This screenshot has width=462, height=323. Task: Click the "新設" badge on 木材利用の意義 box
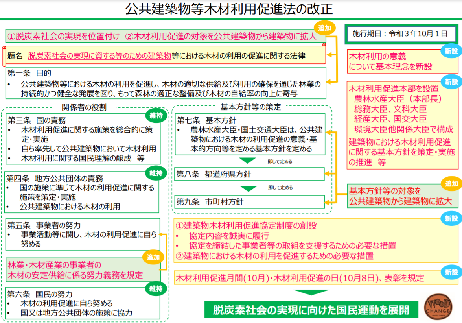pos(451,51)
